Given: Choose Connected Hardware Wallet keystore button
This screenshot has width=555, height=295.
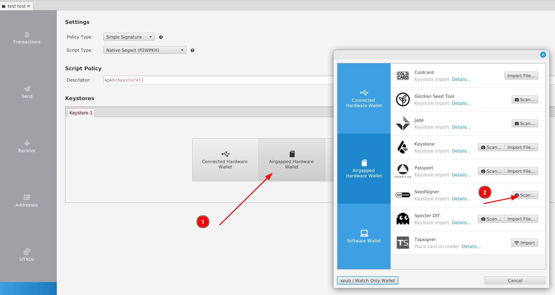Looking at the screenshot, I should pos(225,160).
